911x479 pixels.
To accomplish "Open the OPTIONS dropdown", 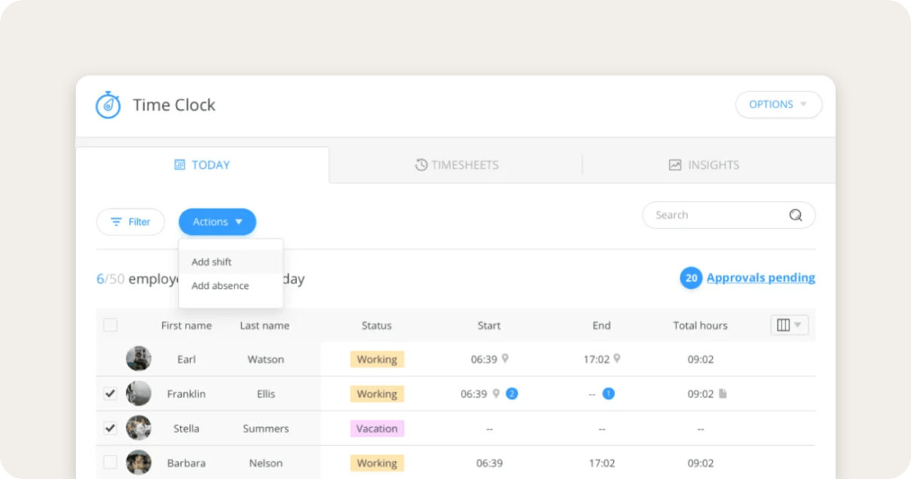I will (x=778, y=105).
